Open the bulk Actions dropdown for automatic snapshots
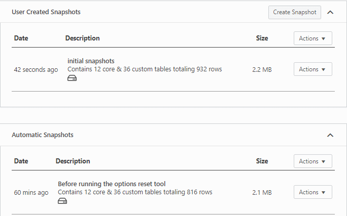Viewport: 347px width, 216px height. 313,161
